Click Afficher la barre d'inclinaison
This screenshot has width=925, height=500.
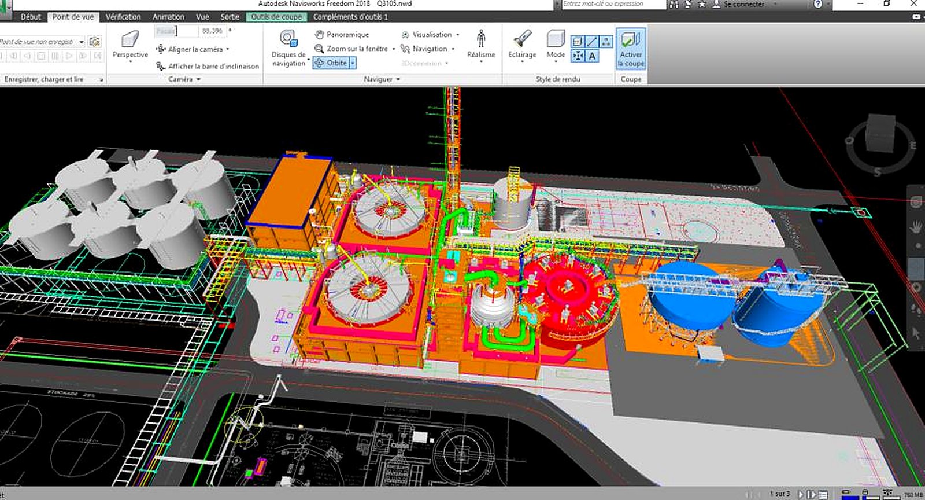tap(208, 66)
